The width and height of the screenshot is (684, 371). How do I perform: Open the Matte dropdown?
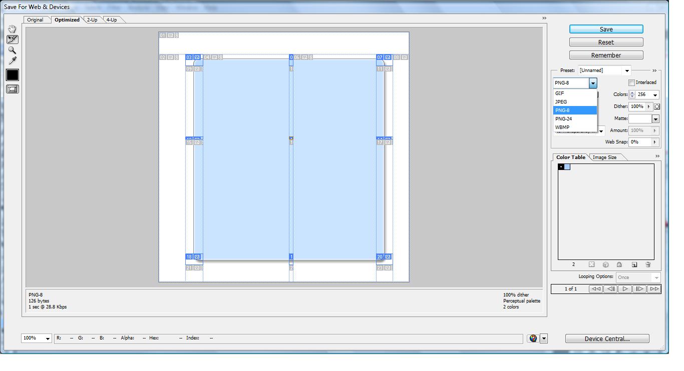tap(654, 118)
